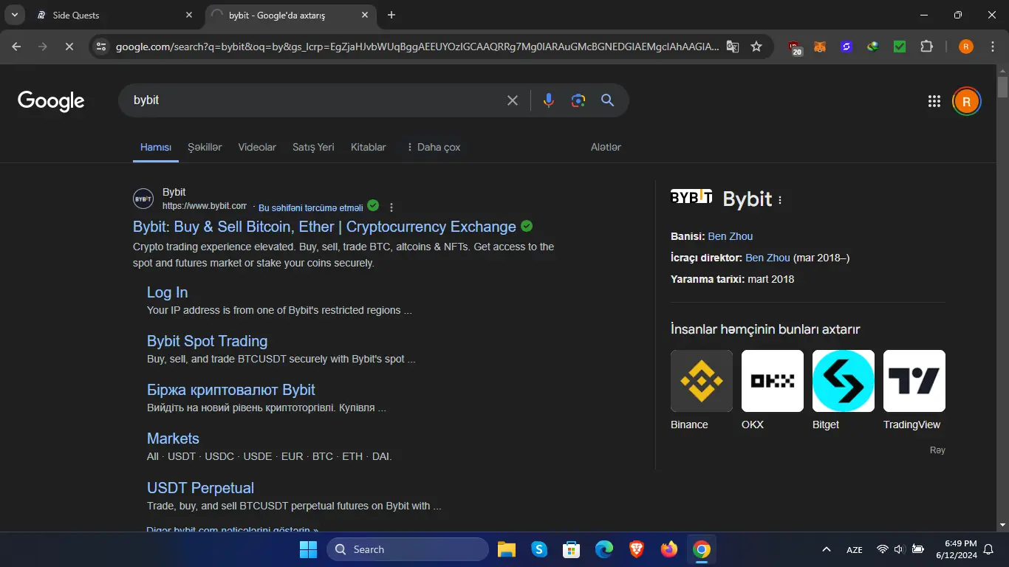
Task: Open the options dots next to Bybit panel title
Action: pyautogui.click(x=780, y=199)
